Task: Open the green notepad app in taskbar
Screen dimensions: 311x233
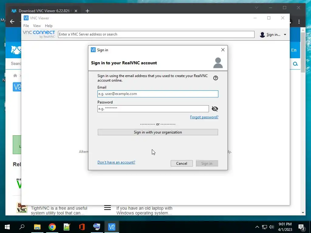Action: (67, 227)
